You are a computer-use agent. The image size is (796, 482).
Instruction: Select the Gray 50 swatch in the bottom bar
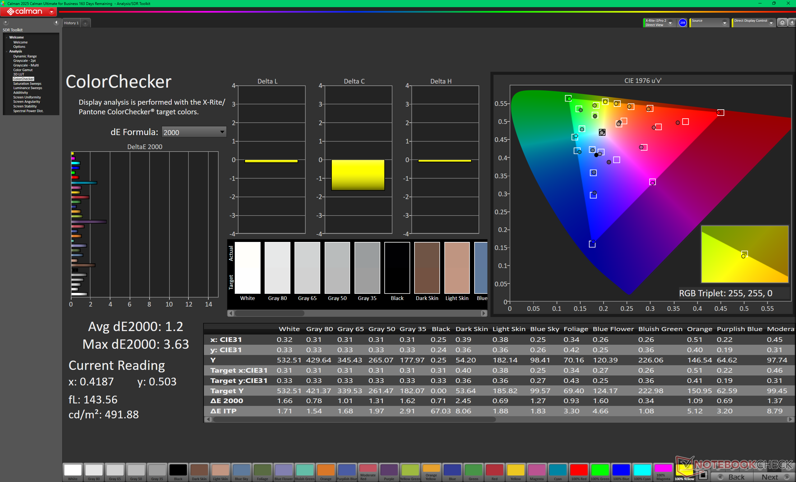point(136,472)
